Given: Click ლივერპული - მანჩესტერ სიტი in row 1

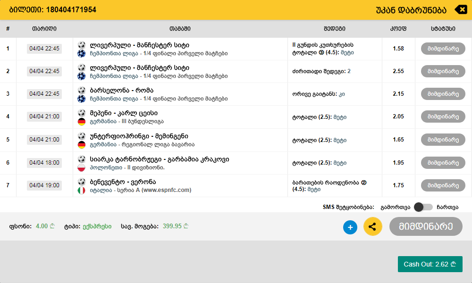Looking at the screenshot, I should tap(139, 45).
